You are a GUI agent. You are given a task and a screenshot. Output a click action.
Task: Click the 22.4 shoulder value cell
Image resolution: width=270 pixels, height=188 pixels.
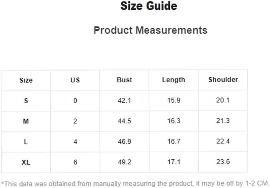coord(223,141)
